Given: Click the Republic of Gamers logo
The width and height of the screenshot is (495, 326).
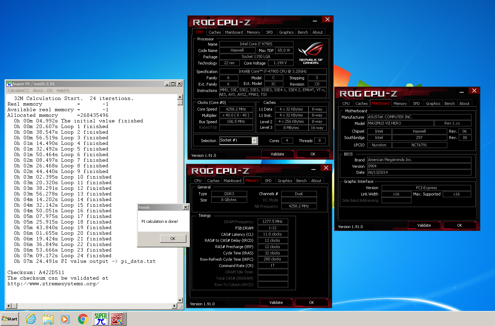Looking at the screenshot, I should 311,53.
